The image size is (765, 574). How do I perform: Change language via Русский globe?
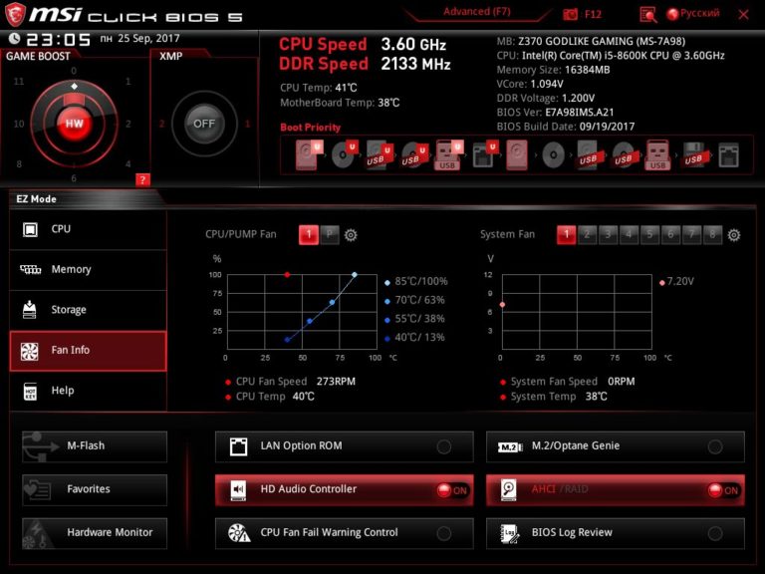click(693, 14)
